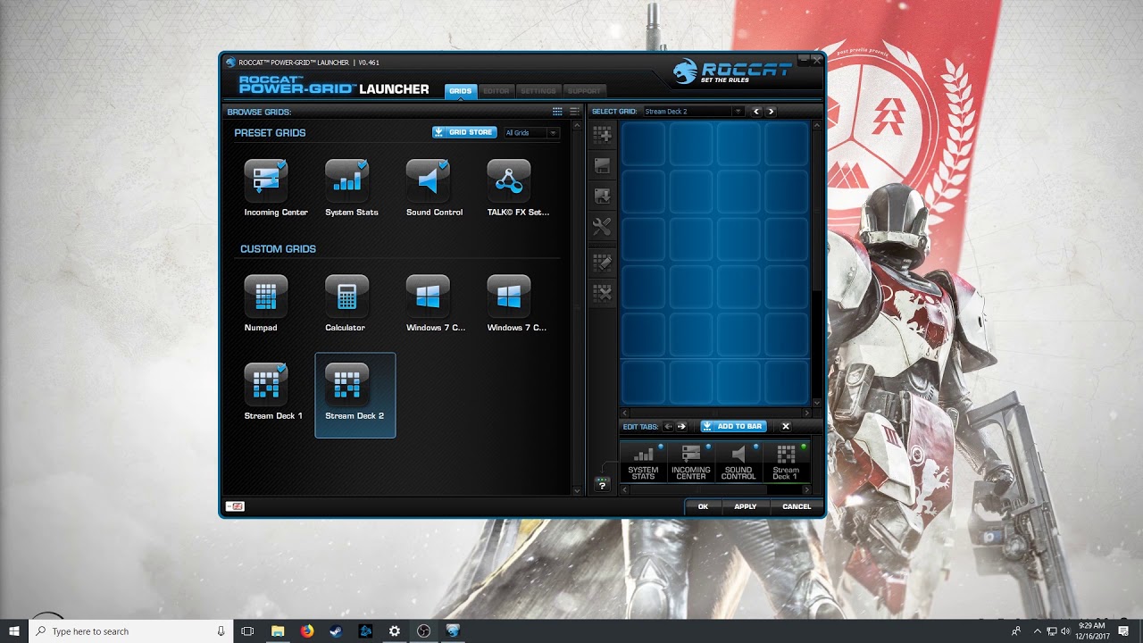Viewport: 1143px width, 643px height.
Task: Click the red icon at bottom-left of launcher
Action: [235, 506]
